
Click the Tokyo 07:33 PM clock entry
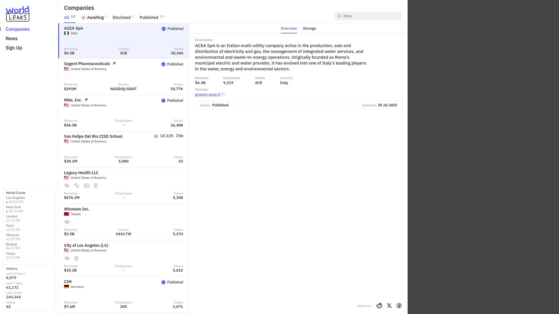[13, 256]
